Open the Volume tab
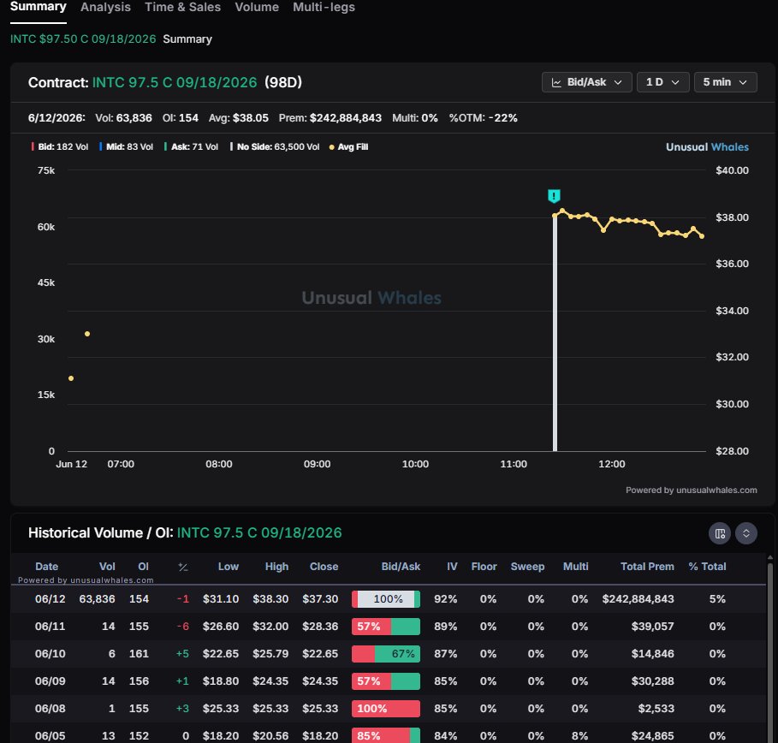The width and height of the screenshot is (778, 743). click(x=257, y=7)
